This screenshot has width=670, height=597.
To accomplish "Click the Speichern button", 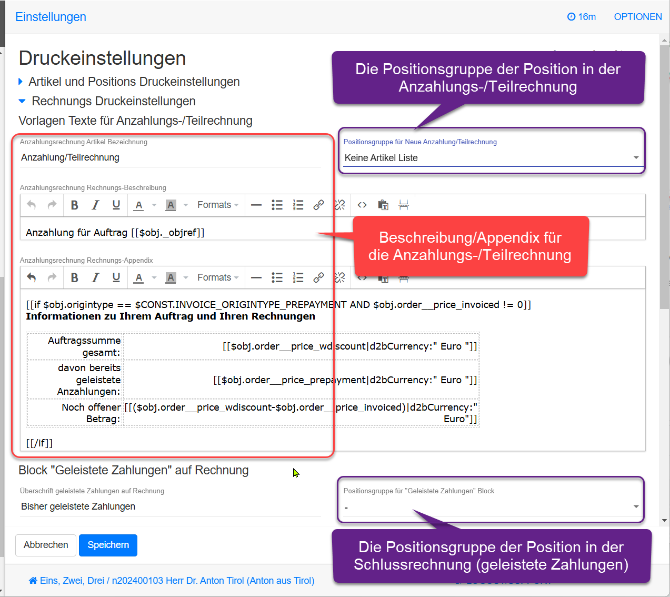I will click(108, 545).
